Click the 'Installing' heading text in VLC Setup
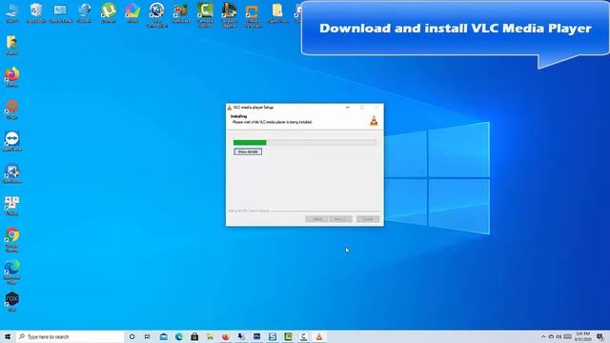The height and width of the screenshot is (343, 610). (x=238, y=116)
